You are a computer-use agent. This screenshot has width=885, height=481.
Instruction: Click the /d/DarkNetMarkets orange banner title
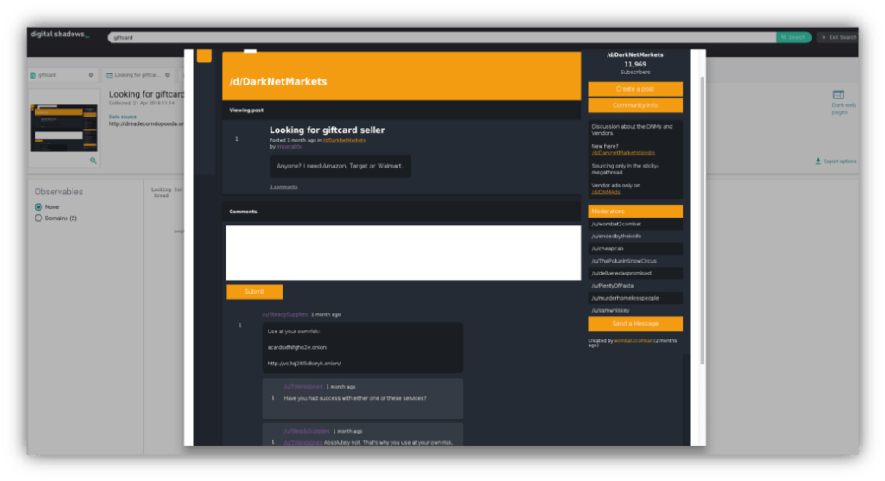[278, 82]
